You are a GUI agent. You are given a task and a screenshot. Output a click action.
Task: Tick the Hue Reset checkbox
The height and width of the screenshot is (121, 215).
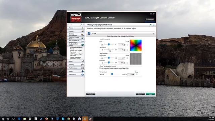(x=127, y=45)
